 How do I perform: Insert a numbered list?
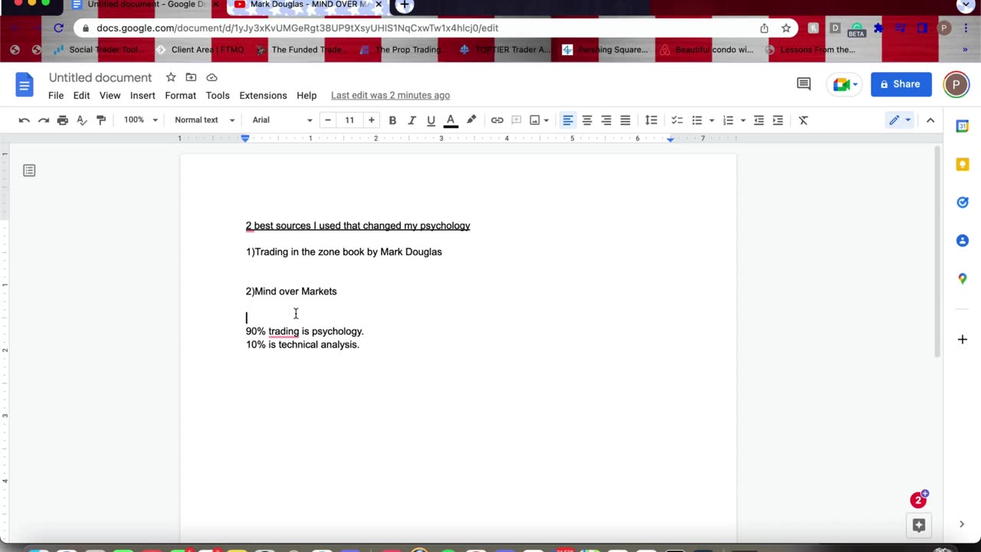[728, 120]
